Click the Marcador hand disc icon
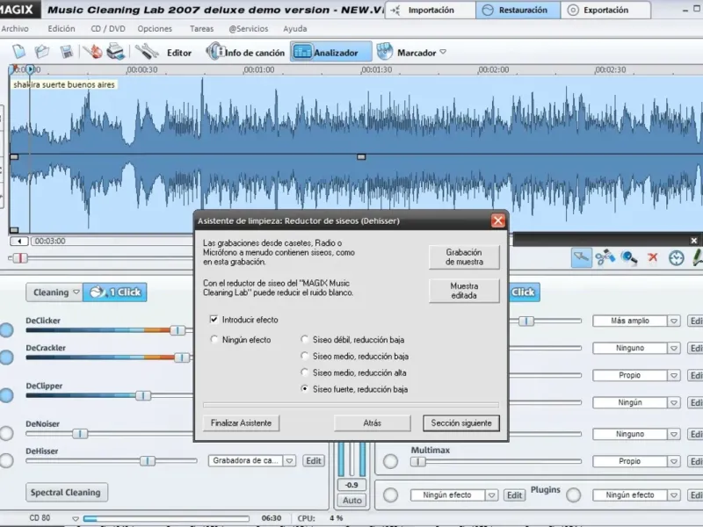This screenshot has width=703, height=527. point(384,52)
